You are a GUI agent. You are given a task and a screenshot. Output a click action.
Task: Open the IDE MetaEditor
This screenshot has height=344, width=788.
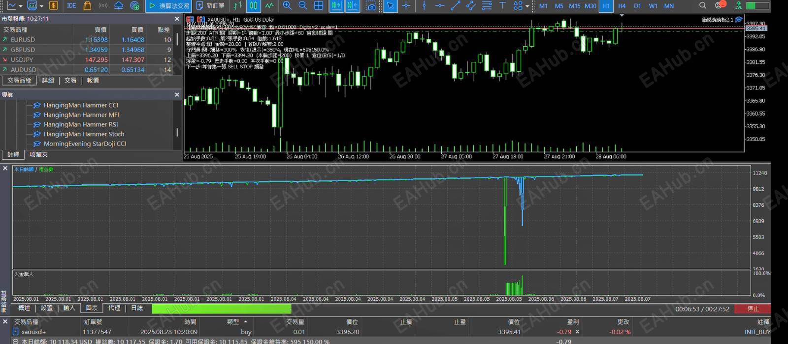[x=71, y=5]
